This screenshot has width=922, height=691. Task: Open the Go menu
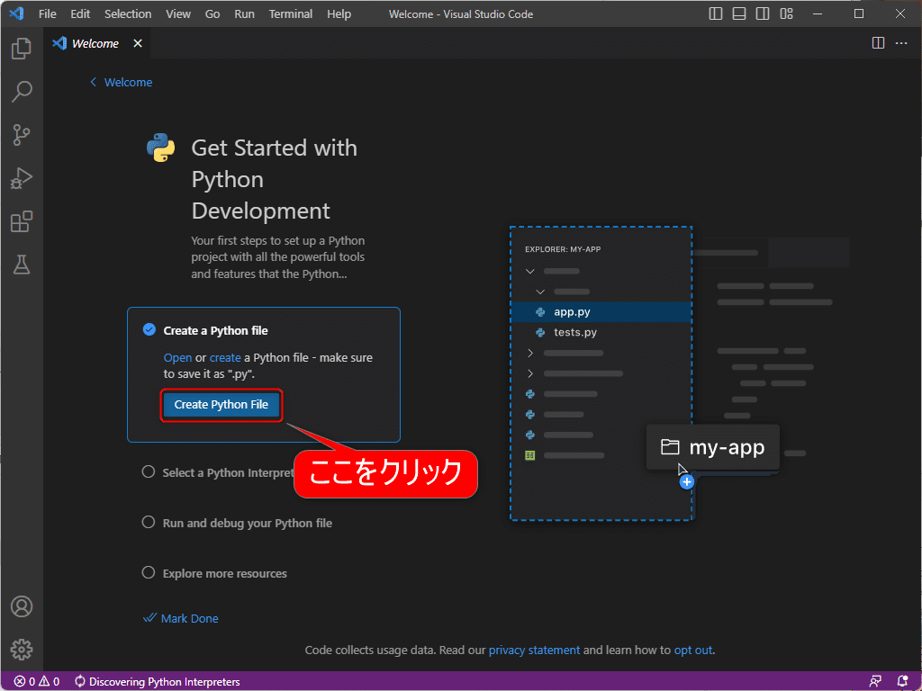pos(212,13)
